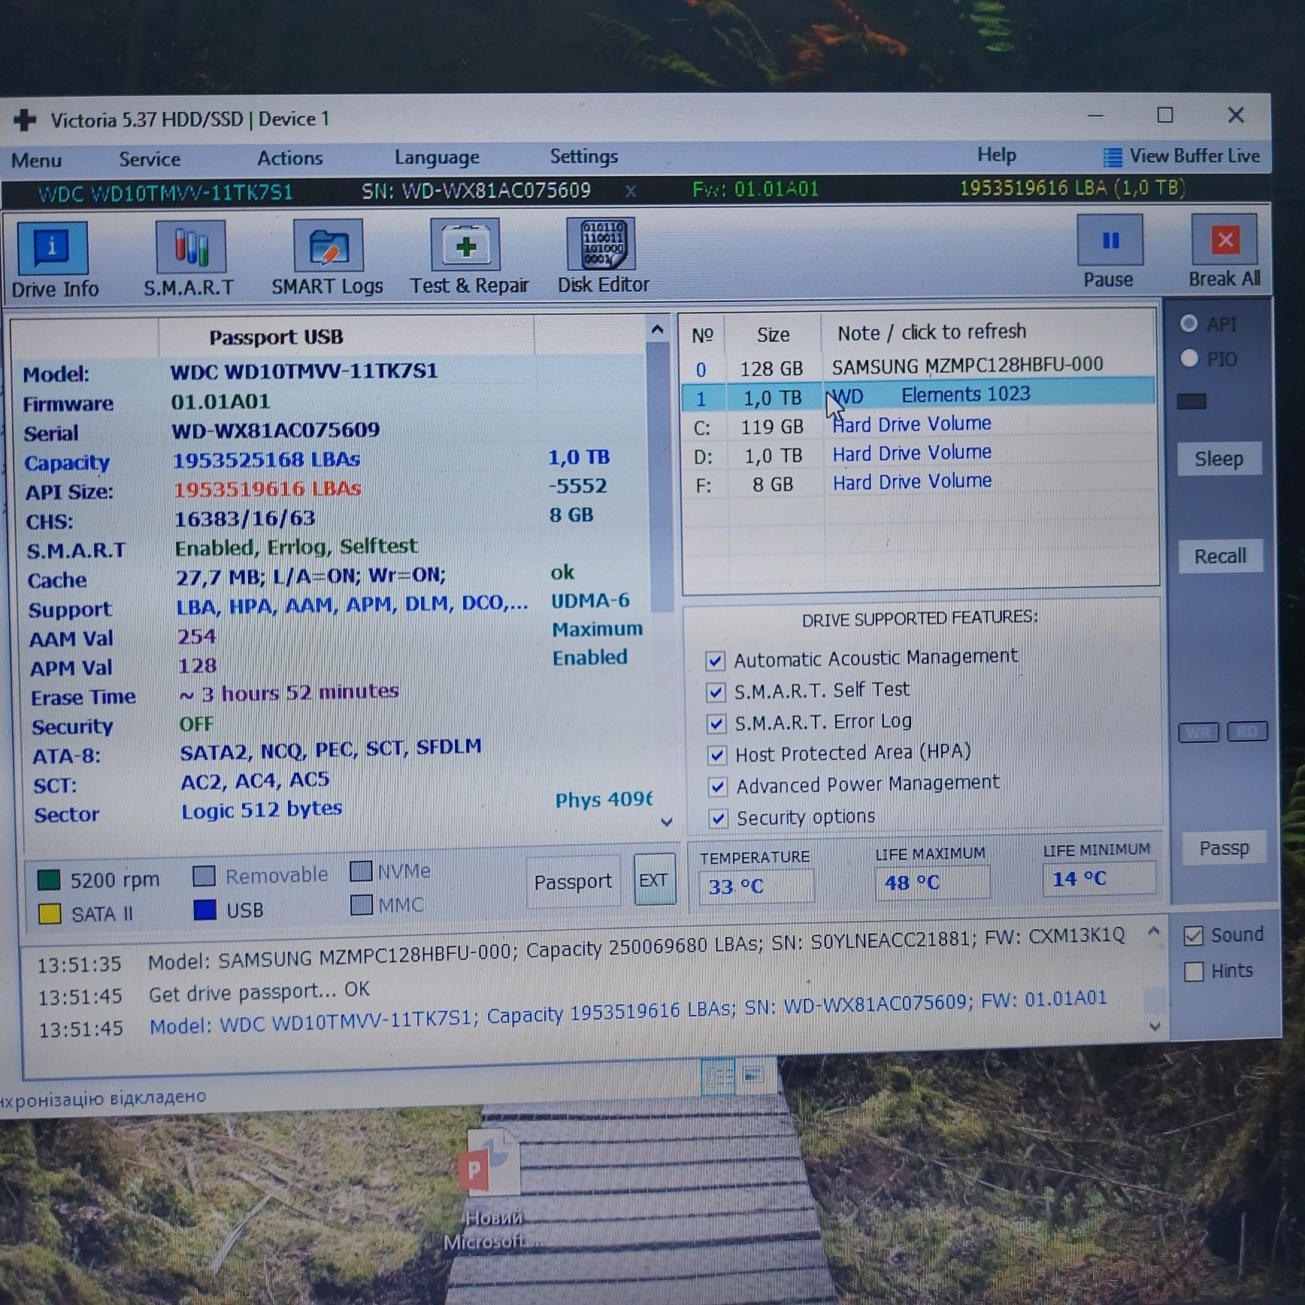Toggle S.M.A.R.T. Error Log checkbox

point(716,723)
